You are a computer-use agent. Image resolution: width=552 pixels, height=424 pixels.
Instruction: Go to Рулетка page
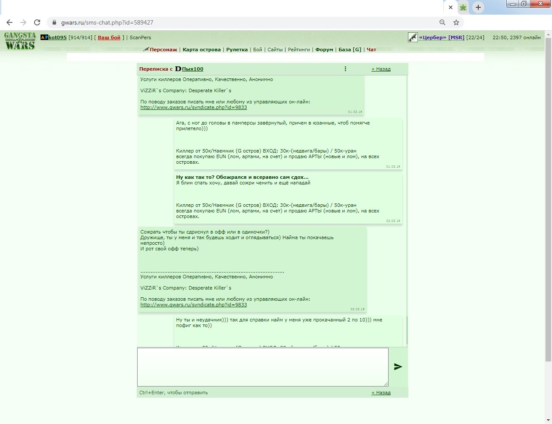pyautogui.click(x=237, y=50)
